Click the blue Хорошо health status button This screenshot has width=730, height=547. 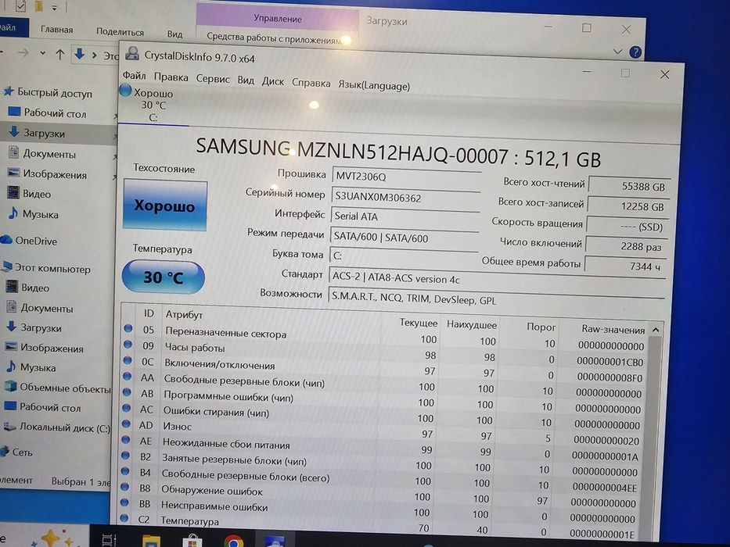pyautogui.click(x=165, y=205)
